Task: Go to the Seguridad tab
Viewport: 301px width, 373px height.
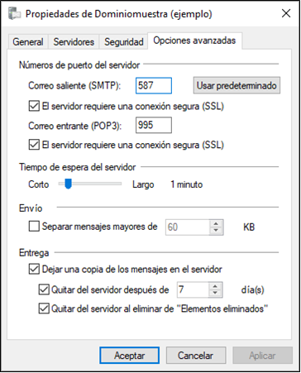Action: coord(124,42)
